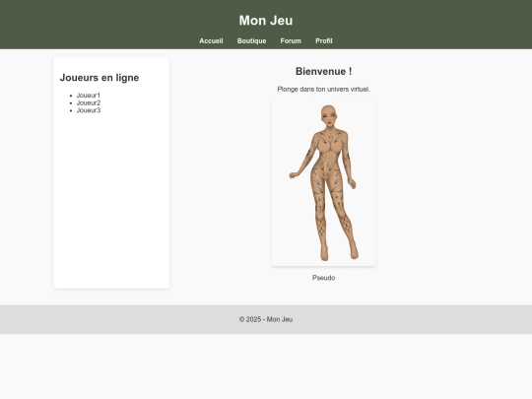Click the bullet point beside Joueur3
The image size is (532, 399).
(x=71, y=110)
